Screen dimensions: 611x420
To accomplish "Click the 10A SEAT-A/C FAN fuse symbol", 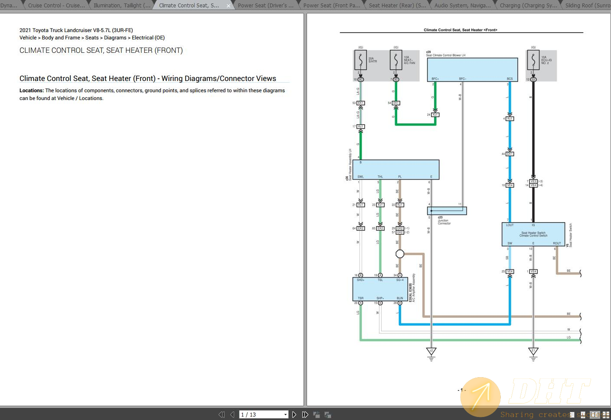I will [396, 60].
